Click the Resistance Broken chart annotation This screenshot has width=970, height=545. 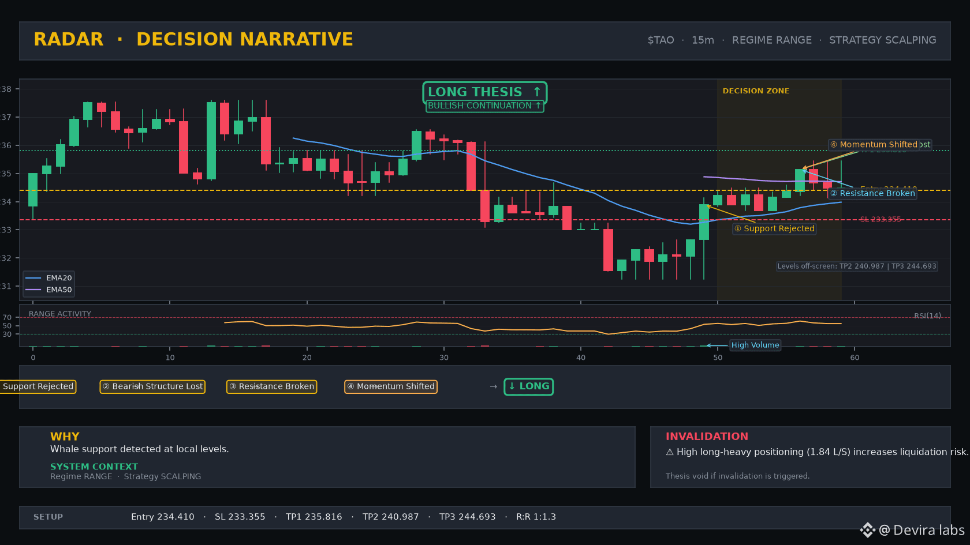pyautogui.click(x=872, y=194)
